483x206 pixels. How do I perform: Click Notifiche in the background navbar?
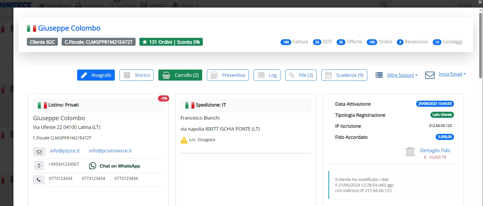tap(122, 5)
